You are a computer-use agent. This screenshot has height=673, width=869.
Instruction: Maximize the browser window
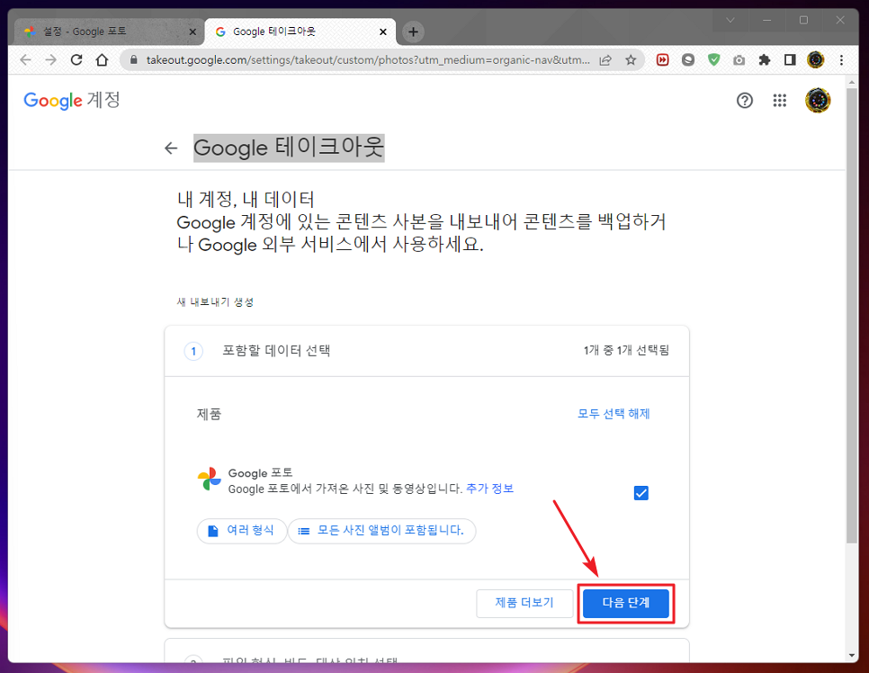(803, 21)
